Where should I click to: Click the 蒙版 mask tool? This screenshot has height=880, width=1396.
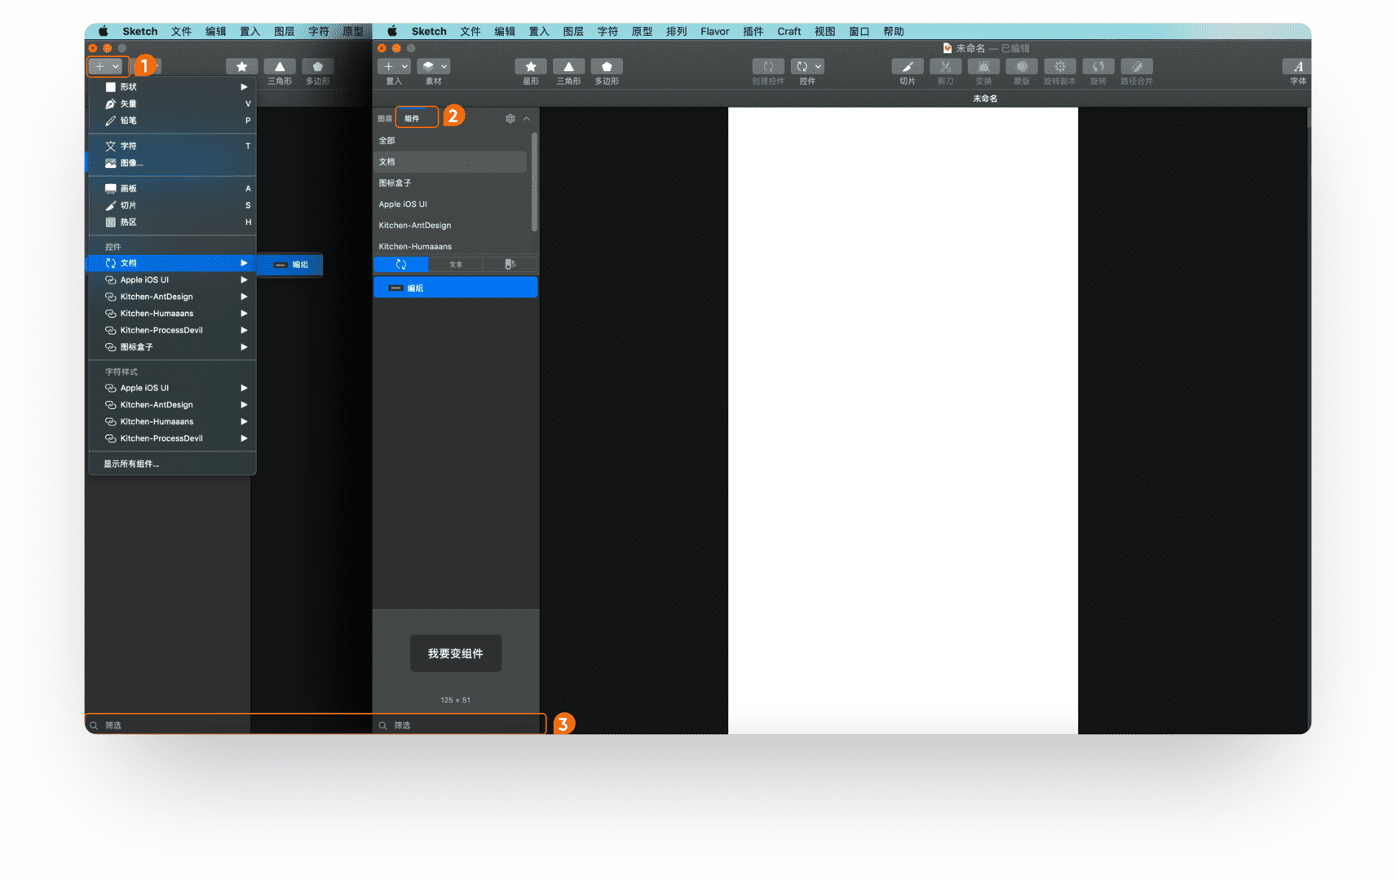coord(1022,67)
